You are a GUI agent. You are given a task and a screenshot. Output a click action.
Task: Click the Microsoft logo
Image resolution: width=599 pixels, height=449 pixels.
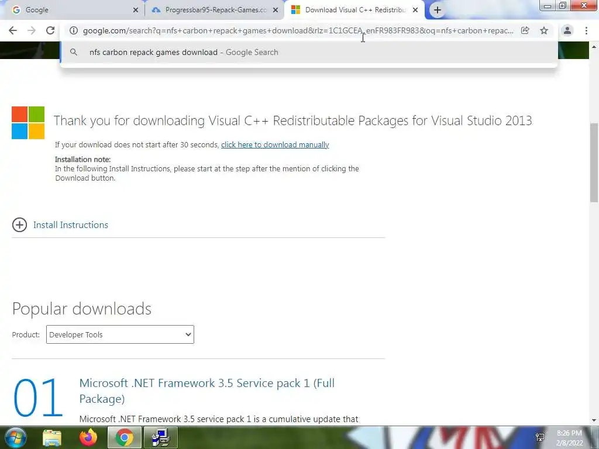tap(28, 123)
